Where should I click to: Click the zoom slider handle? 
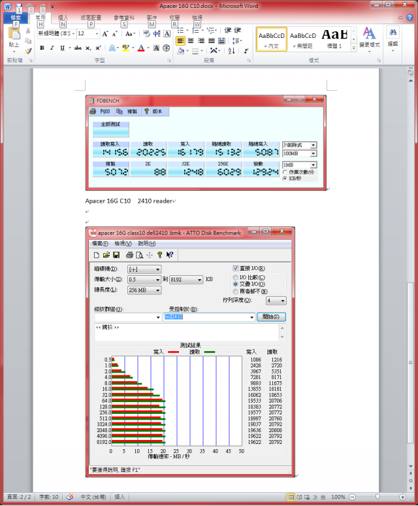378,497
